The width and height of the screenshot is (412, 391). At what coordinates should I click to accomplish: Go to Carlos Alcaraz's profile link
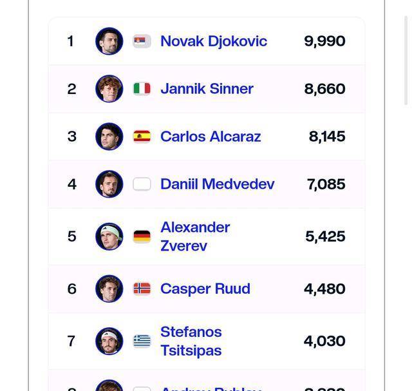[211, 137]
